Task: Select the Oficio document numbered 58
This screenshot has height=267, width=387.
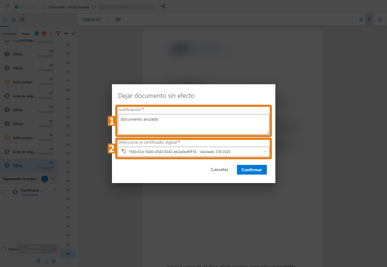Action: (x=29, y=54)
